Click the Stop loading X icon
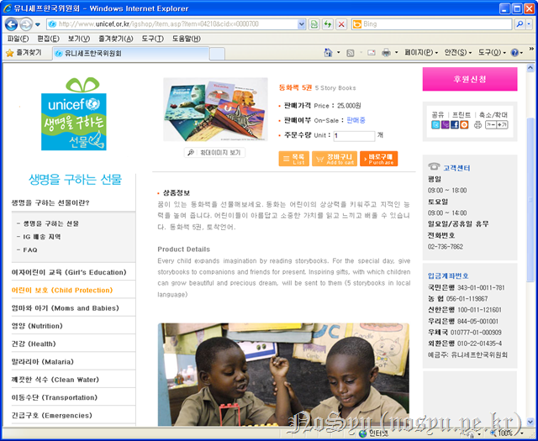This screenshot has width=538, height=441. pyautogui.click(x=341, y=24)
